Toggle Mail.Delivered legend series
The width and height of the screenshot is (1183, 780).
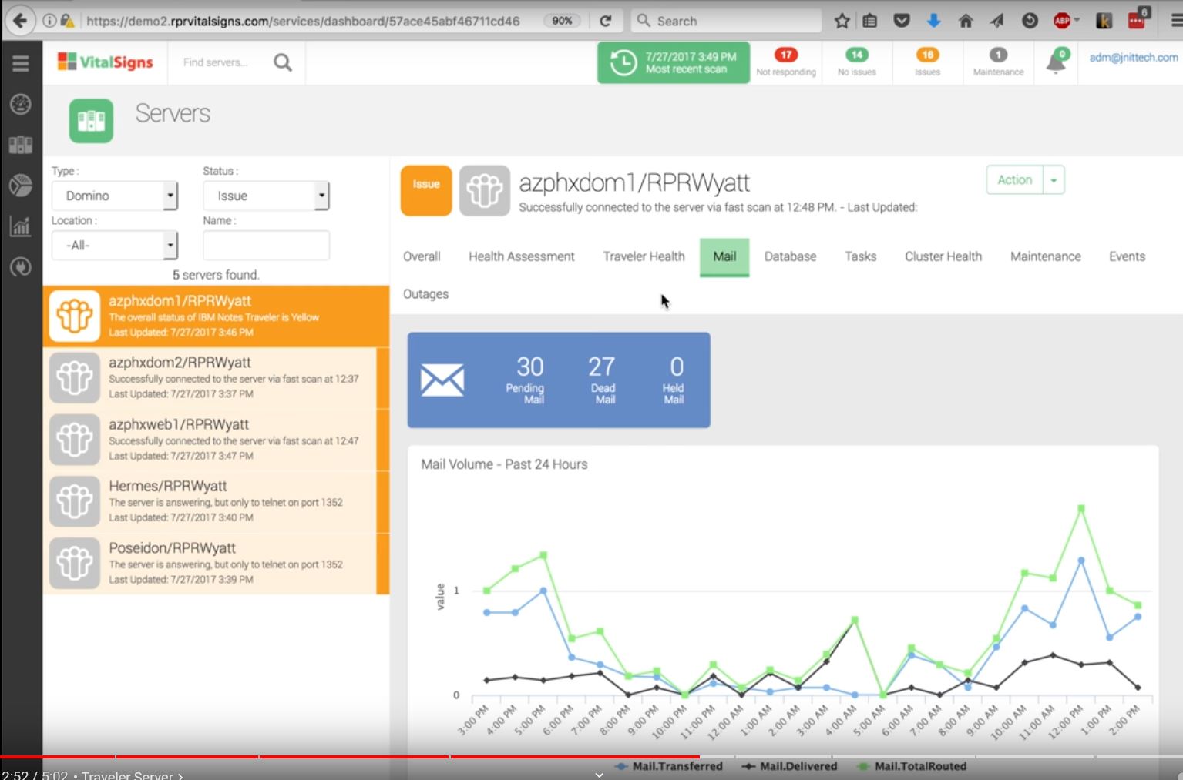coord(788,766)
